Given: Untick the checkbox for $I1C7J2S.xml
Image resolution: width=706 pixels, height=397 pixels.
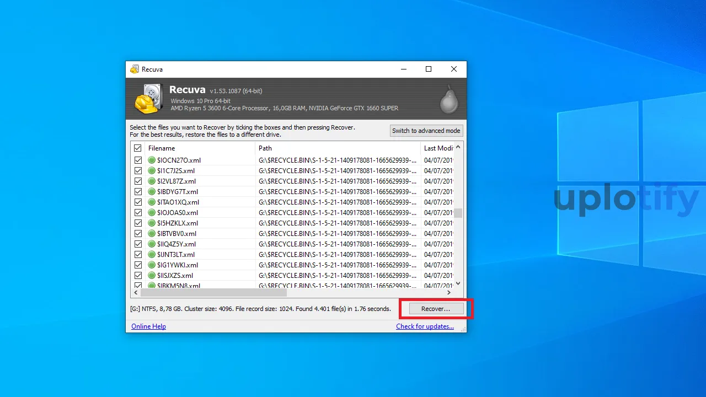Looking at the screenshot, I should coord(138,171).
